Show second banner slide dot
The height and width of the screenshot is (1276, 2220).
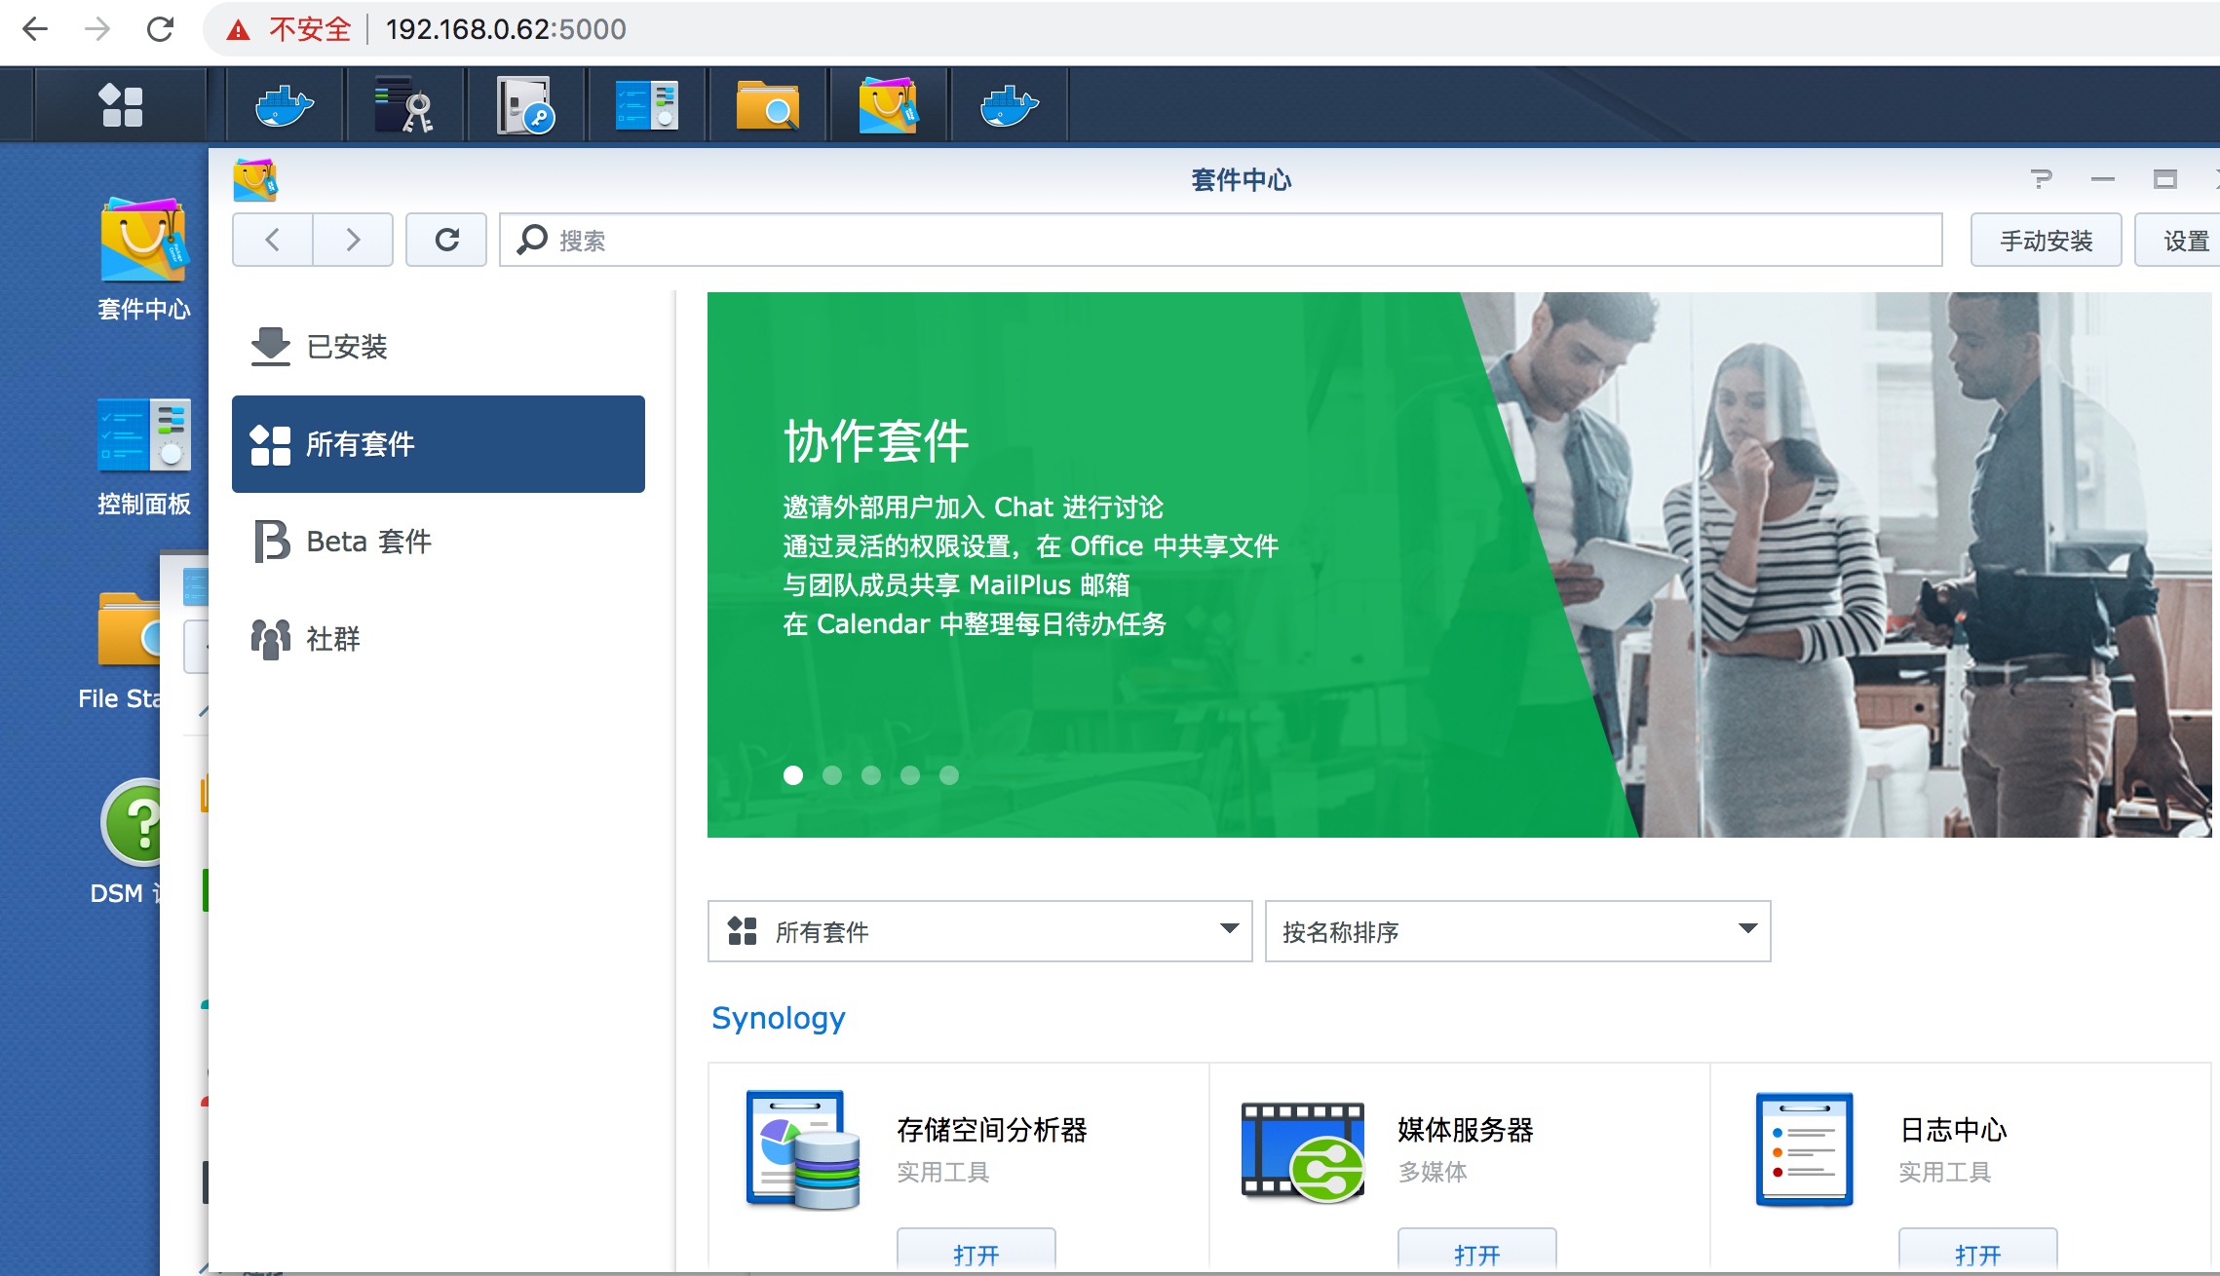[x=832, y=775]
